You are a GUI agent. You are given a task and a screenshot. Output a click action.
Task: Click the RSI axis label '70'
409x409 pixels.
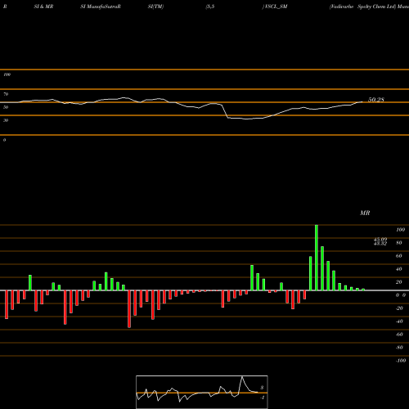pyautogui.click(x=6, y=94)
